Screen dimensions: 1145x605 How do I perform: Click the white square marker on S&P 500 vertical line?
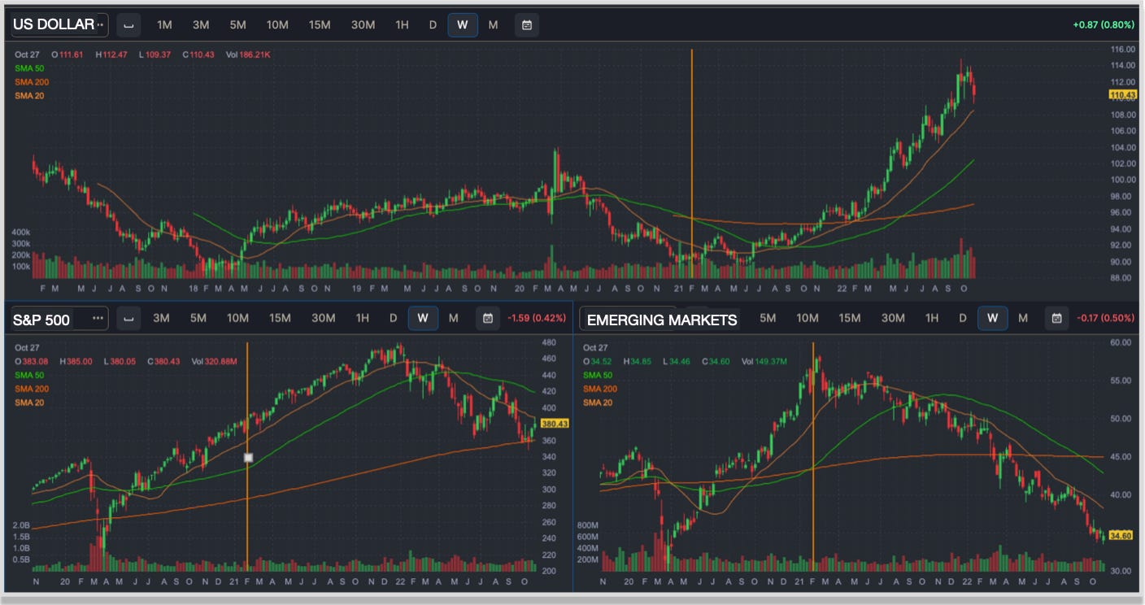pos(248,458)
